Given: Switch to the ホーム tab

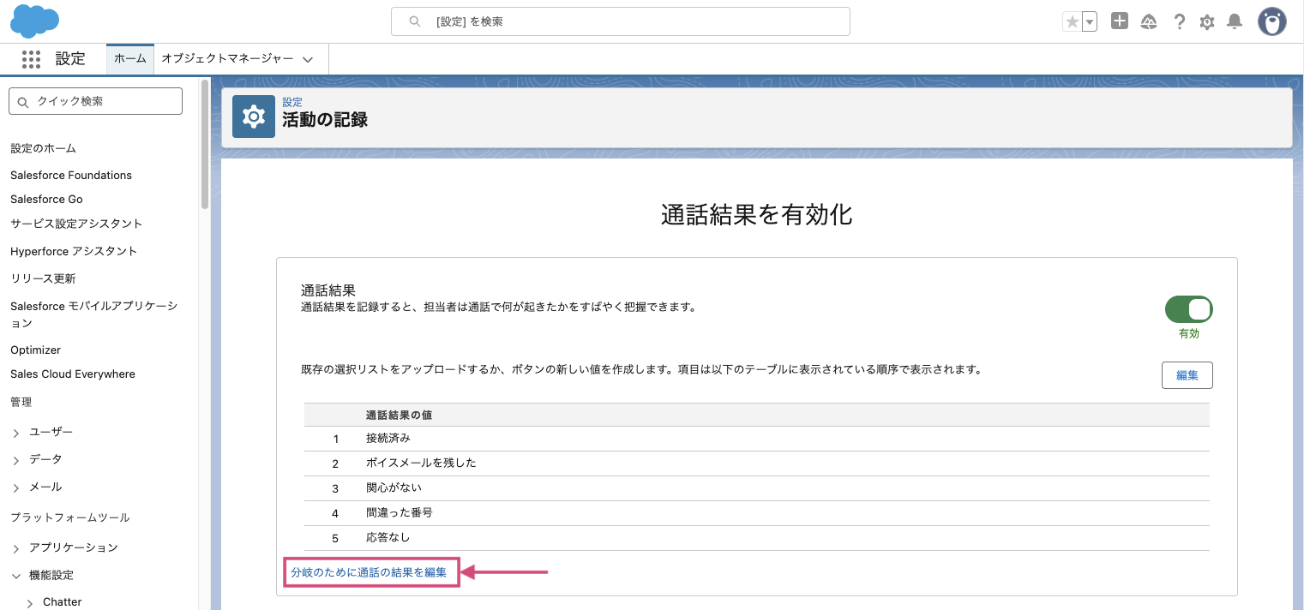Looking at the screenshot, I should [130, 59].
